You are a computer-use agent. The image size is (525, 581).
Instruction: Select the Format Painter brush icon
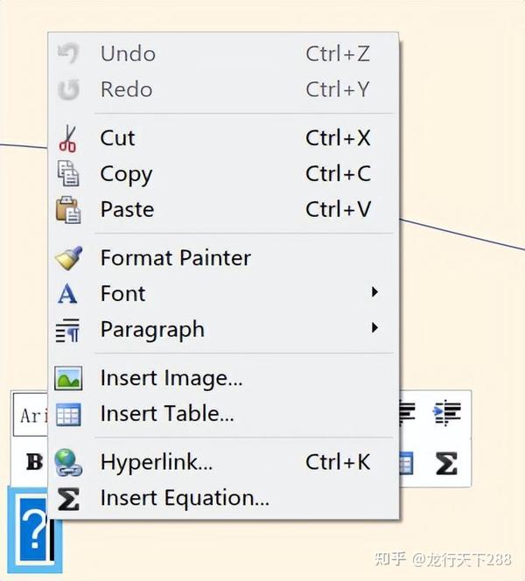(x=67, y=258)
